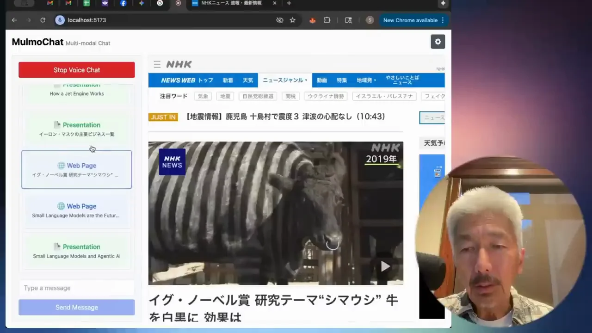Click the NHK logo

click(179, 64)
